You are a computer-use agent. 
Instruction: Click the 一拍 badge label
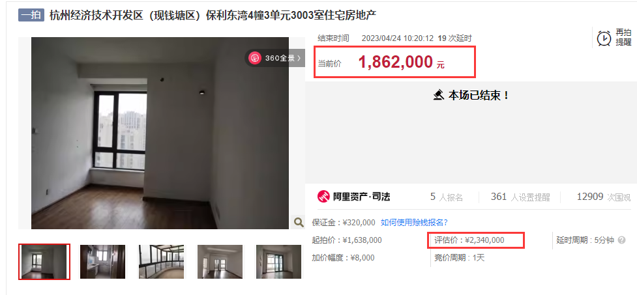[x=31, y=16]
